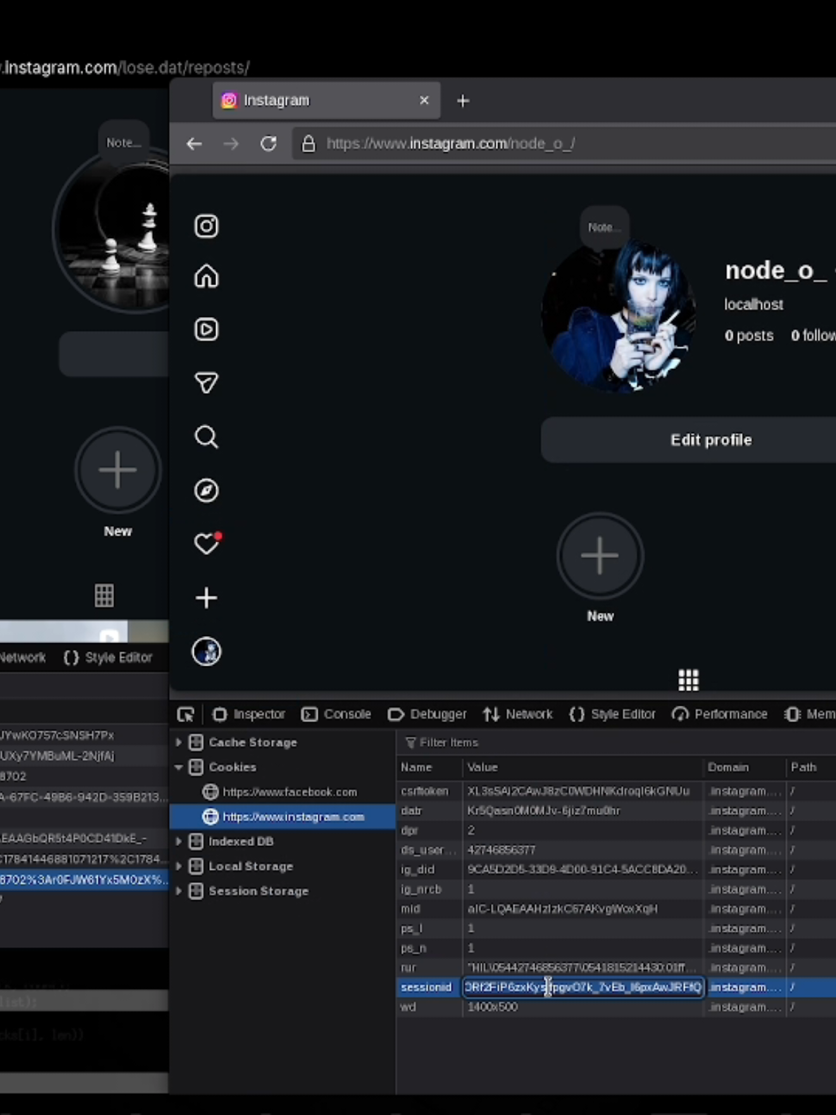Open the Style Editor tab in front devtools
The image size is (836, 1115).
613,714
